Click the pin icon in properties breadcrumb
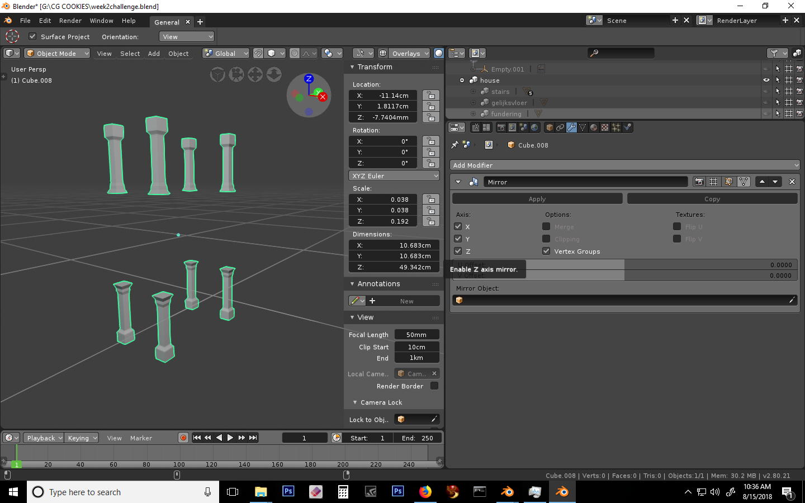The image size is (805, 503). (x=454, y=145)
